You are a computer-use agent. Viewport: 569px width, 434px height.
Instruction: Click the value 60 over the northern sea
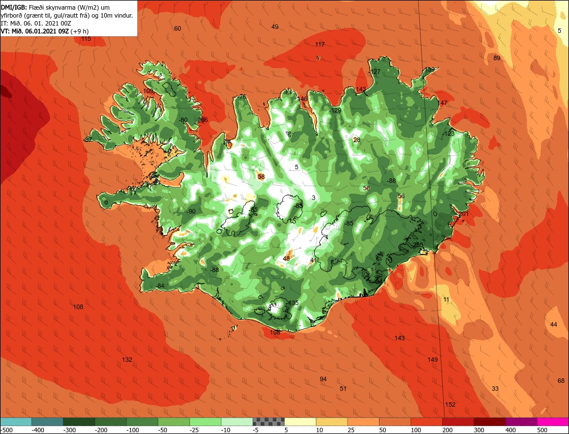click(178, 28)
